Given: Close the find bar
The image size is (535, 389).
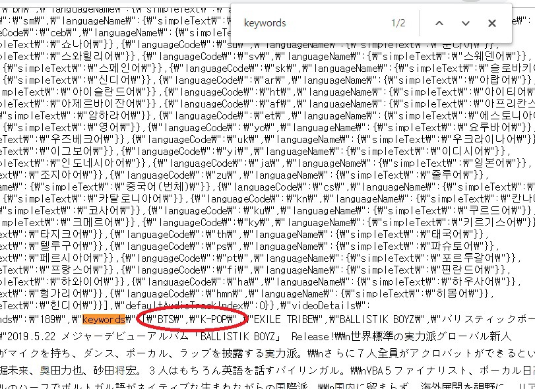Looking at the screenshot, I should (491, 23).
